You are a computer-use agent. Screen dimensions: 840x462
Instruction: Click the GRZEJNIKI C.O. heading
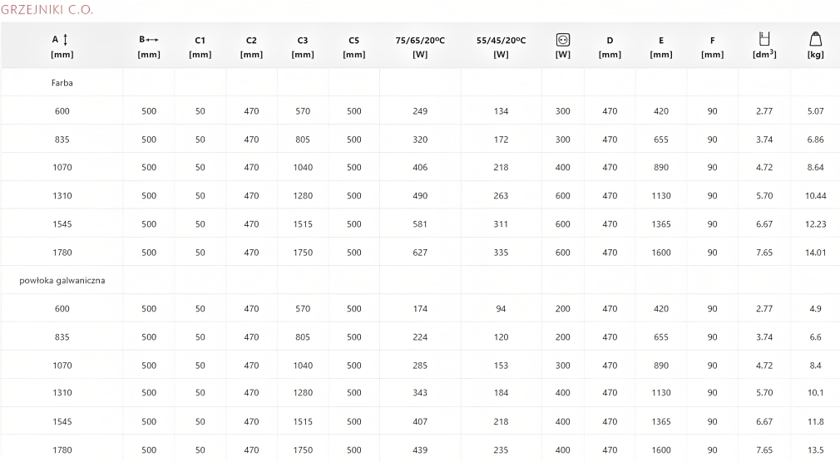tap(47, 10)
